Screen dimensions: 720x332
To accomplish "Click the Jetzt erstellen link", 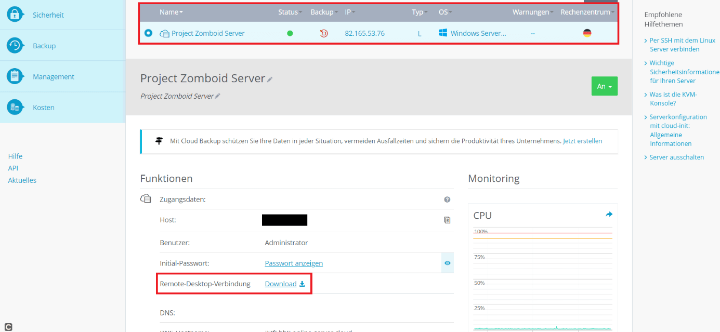I will (x=583, y=141).
